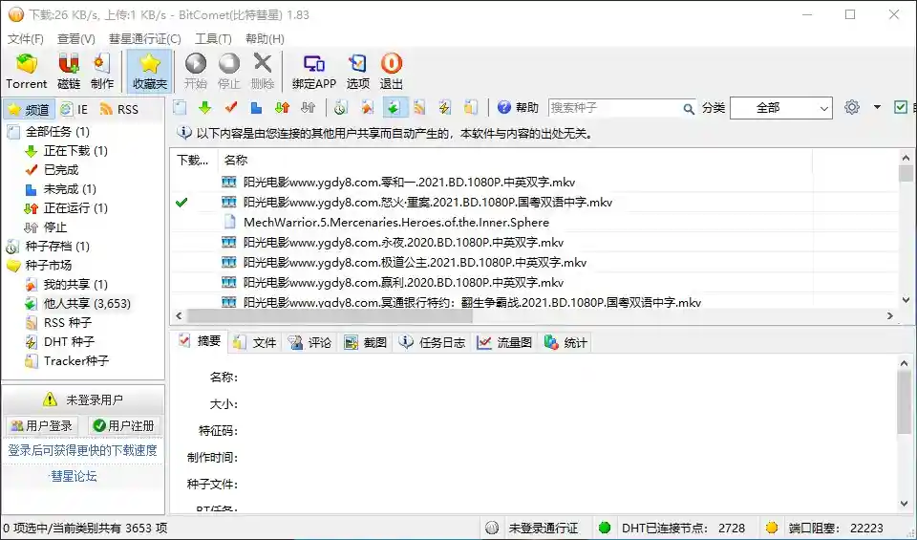Image resolution: width=917 pixels, height=540 pixels.
Task: Filter completed tasks red check icon
Action: click(231, 108)
